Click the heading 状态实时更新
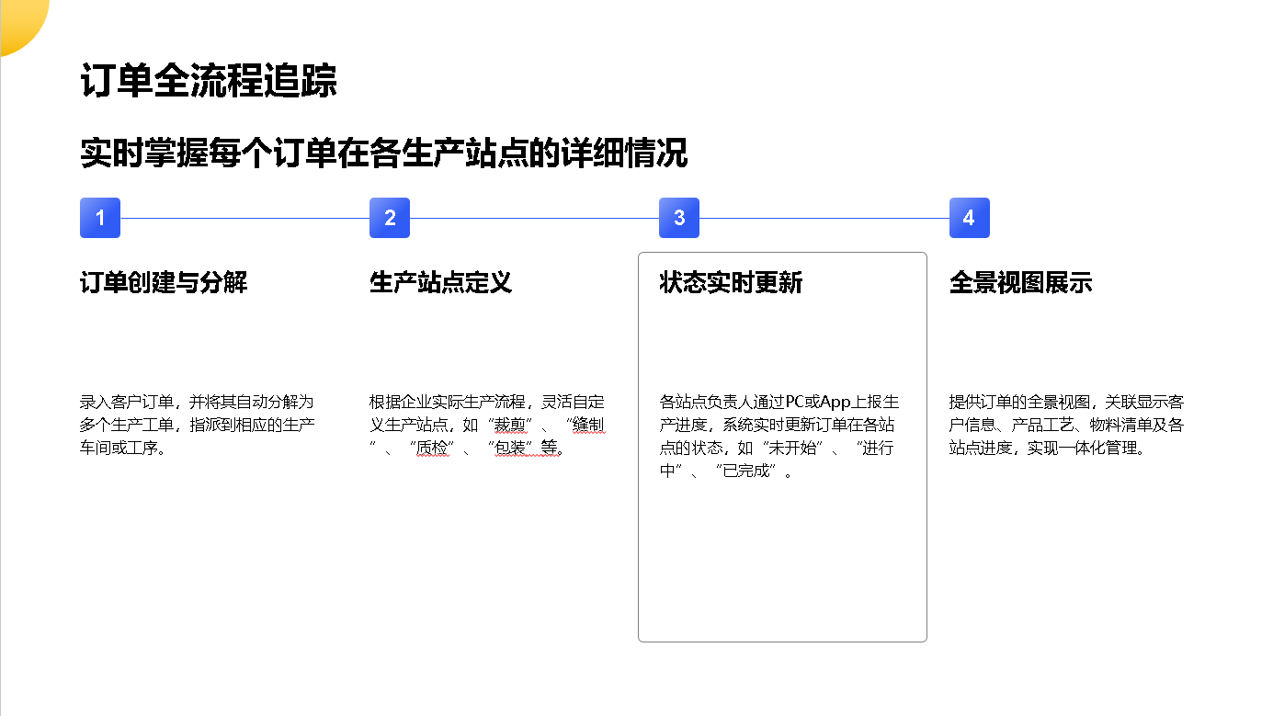This screenshot has height=716, width=1273. point(731,282)
